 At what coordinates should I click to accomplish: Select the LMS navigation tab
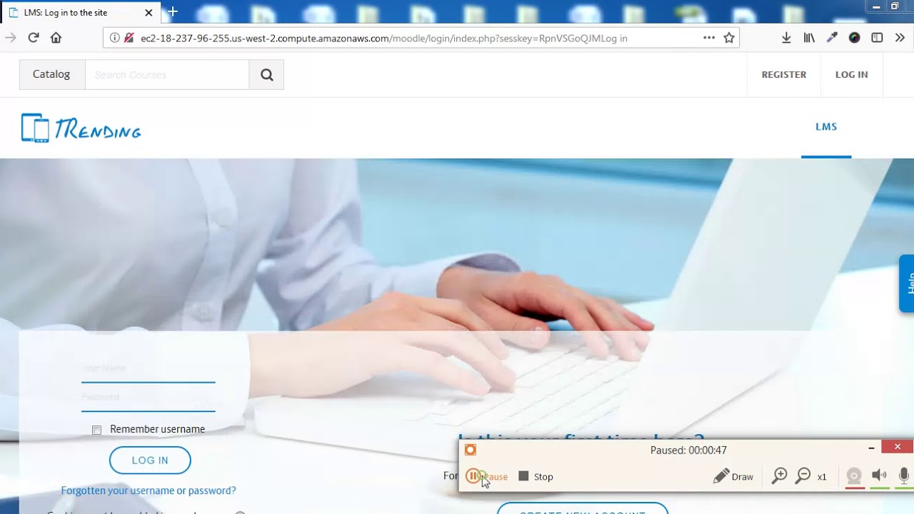[826, 127]
